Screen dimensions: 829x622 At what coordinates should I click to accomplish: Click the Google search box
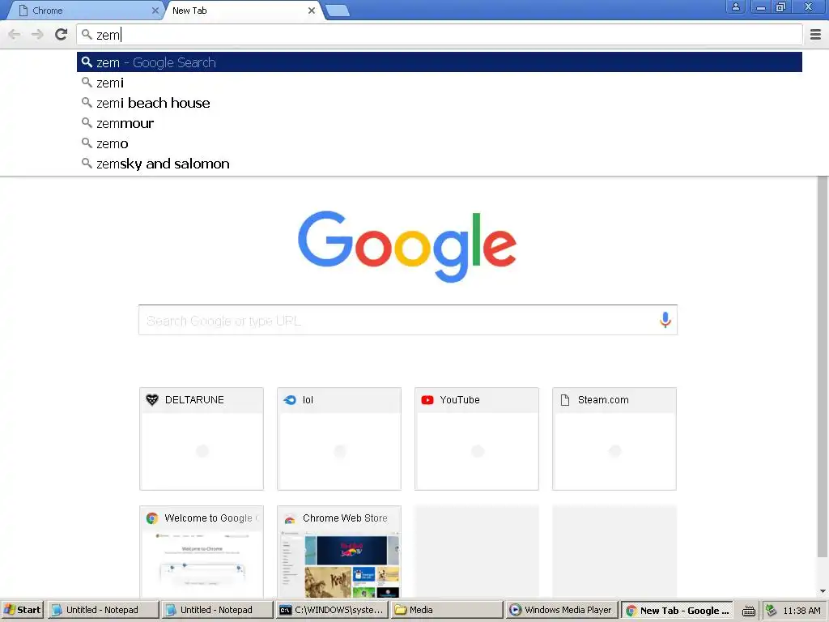click(408, 320)
